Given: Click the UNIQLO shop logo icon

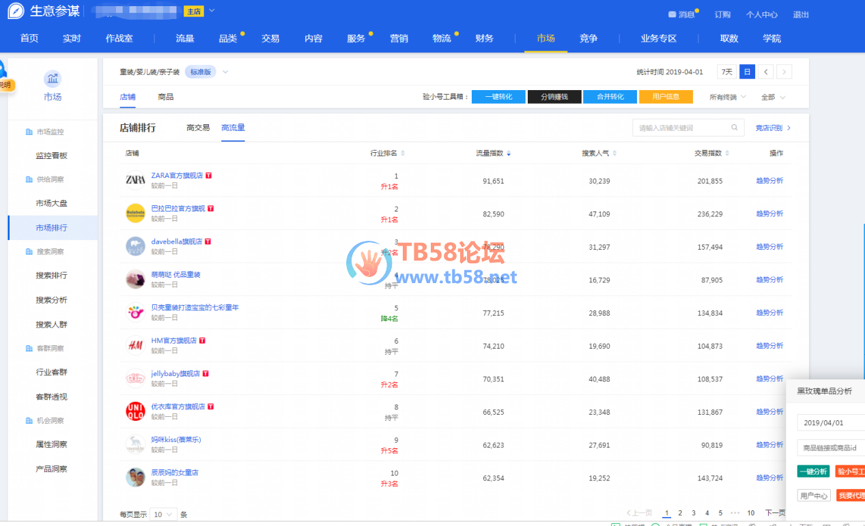Looking at the screenshot, I should pos(135,411).
